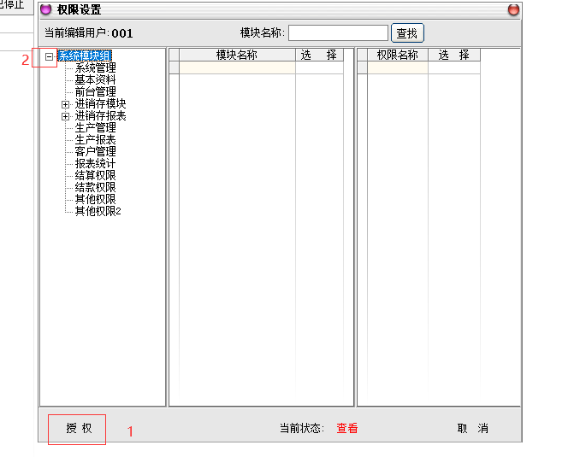
Task: Select 其他权限2 in the module tree
Action: tap(98, 211)
